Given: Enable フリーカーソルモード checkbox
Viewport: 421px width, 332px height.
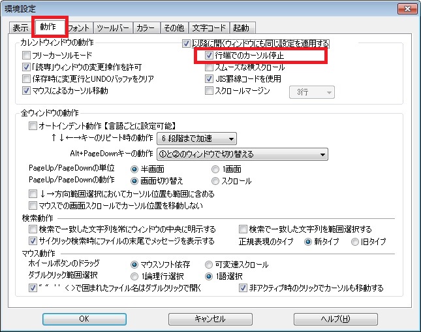Looking at the screenshot, I should click(27, 56).
